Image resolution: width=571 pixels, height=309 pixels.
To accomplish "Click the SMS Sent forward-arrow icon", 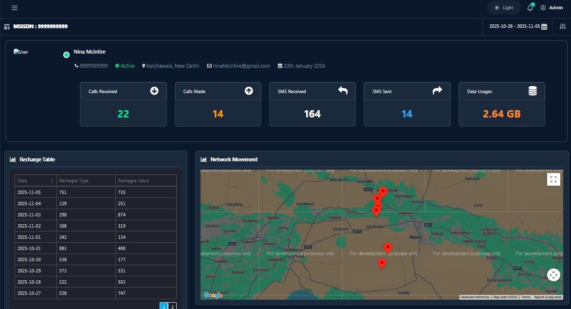I will pos(438,91).
